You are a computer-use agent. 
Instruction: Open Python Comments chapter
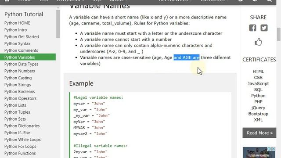[x=21, y=50]
